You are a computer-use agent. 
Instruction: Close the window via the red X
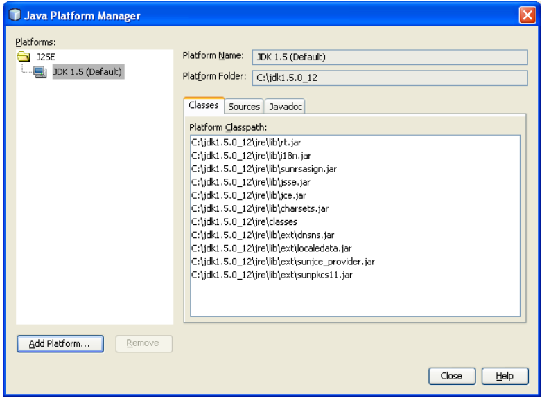[527, 15]
